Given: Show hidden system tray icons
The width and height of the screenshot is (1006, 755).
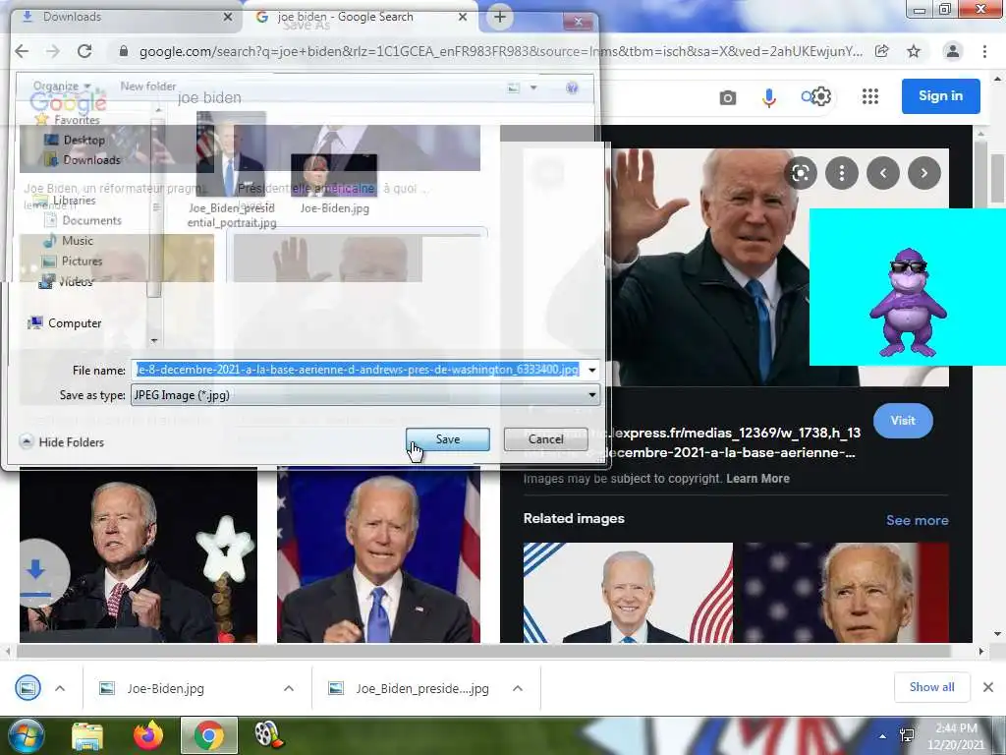Looking at the screenshot, I should click(883, 736).
